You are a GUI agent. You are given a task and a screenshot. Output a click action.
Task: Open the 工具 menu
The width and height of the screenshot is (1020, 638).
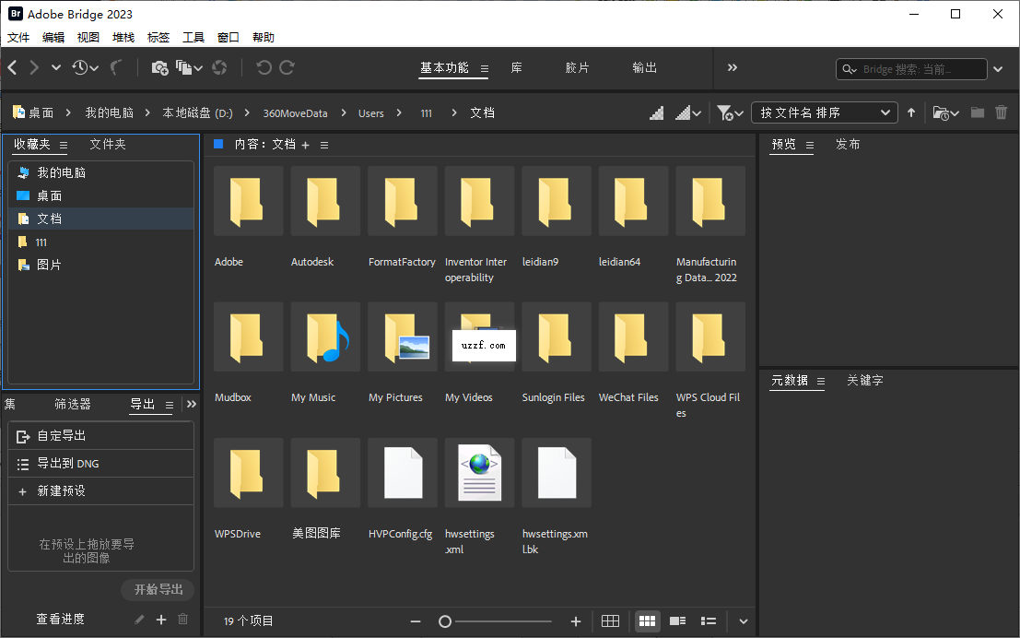193,37
